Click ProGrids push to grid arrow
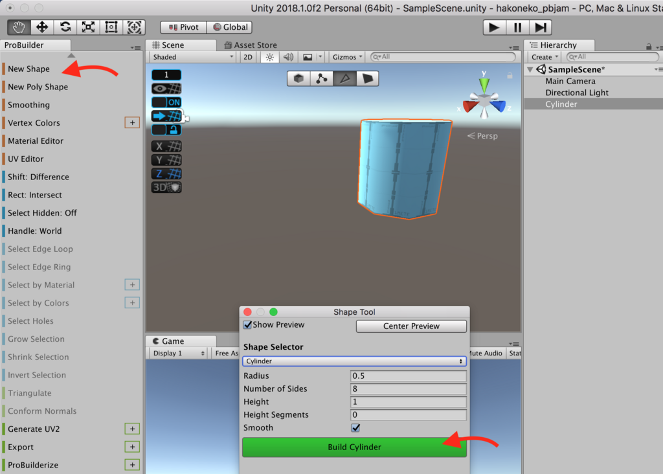663x474 pixels. click(x=166, y=116)
